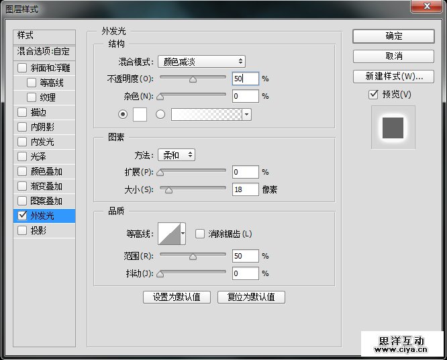Click the outer glow preview thumbnail
This screenshot has width=447, height=360.
tap(393, 127)
